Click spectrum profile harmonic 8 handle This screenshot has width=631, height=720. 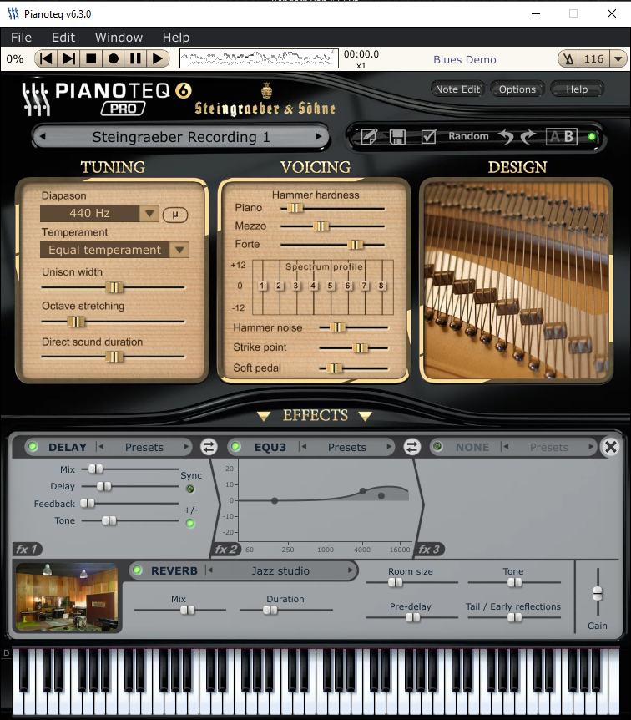pyautogui.click(x=381, y=286)
